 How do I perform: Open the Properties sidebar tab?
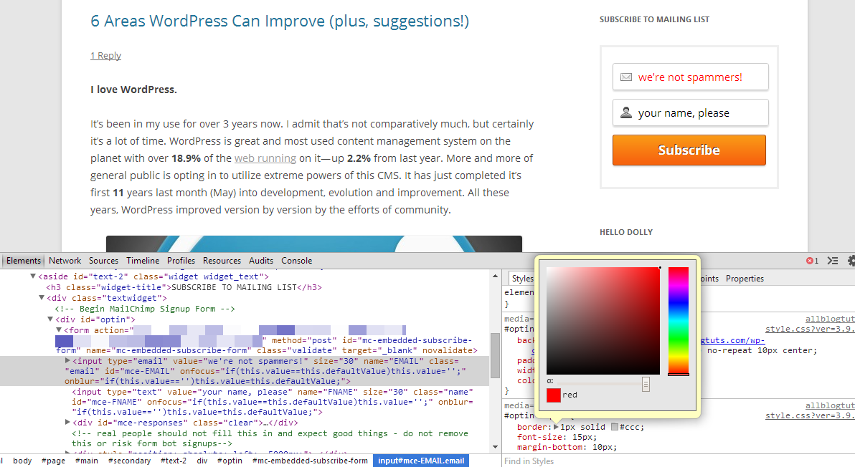click(745, 279)
